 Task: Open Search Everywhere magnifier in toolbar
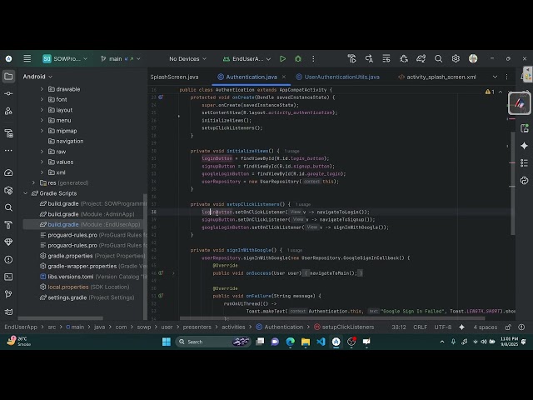438,59
